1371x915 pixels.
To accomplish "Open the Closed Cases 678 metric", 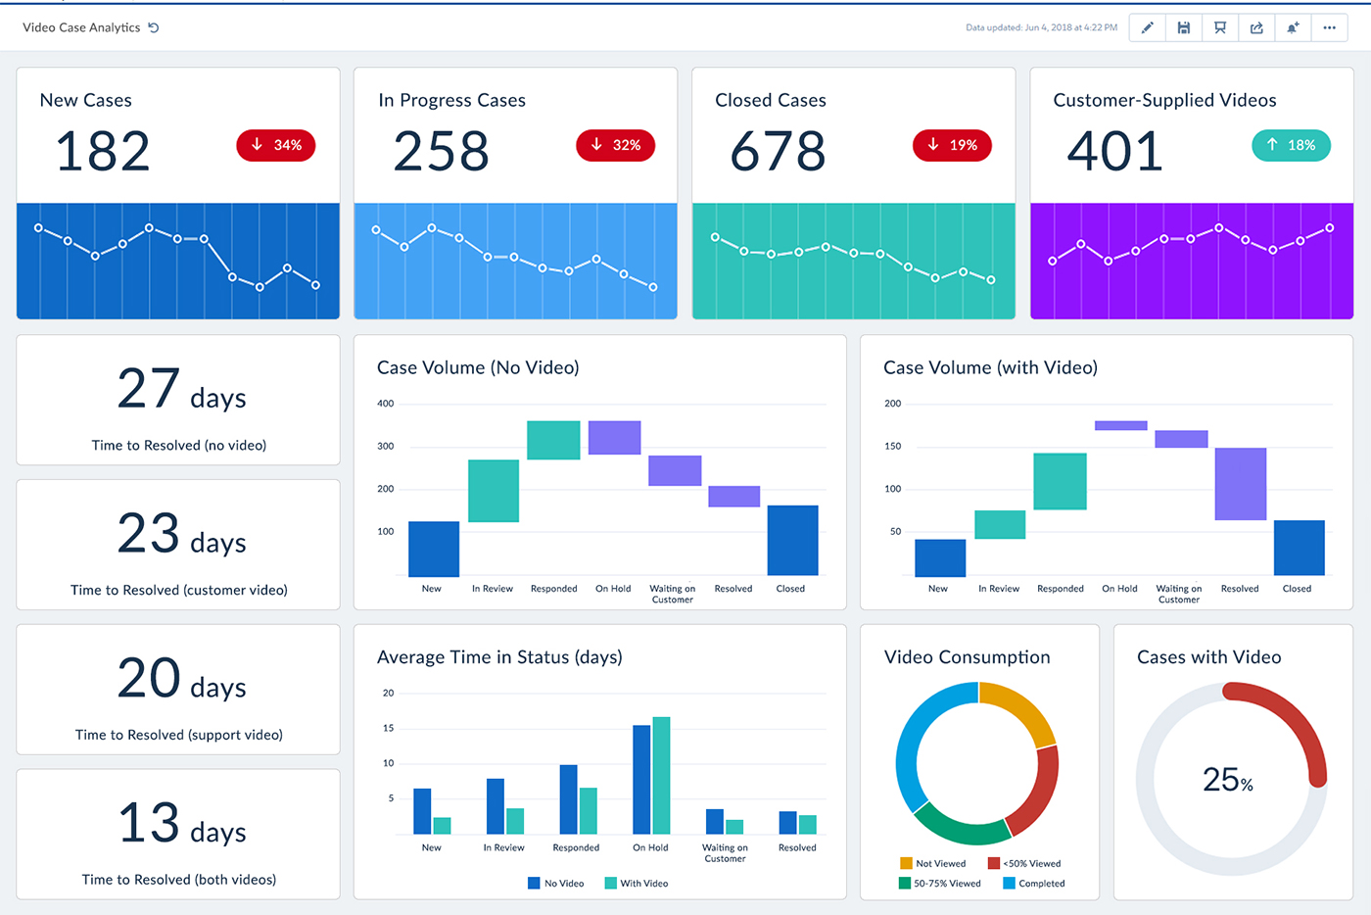I will pyautogui.click(x=778, y=151).
